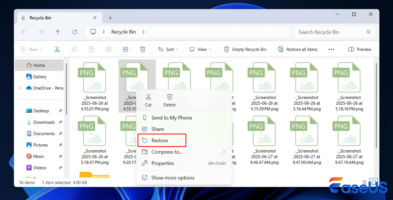This screenshot has width=393, height=200.
Task: Select screenshot 4.55.01 PM.png file
Action: coord(94,86)
